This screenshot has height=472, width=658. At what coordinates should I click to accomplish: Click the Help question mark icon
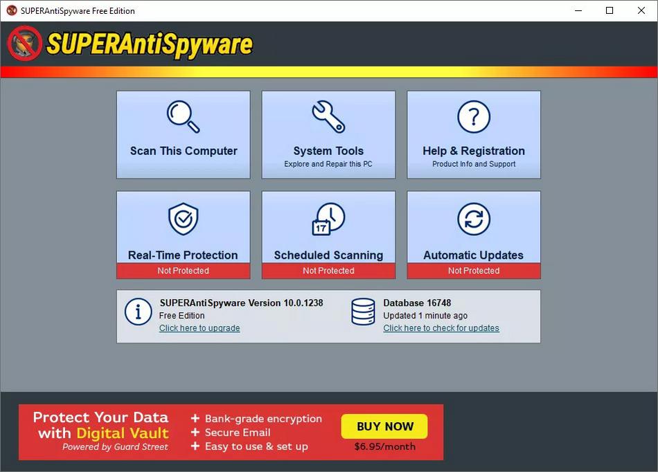tap(474, 117)
